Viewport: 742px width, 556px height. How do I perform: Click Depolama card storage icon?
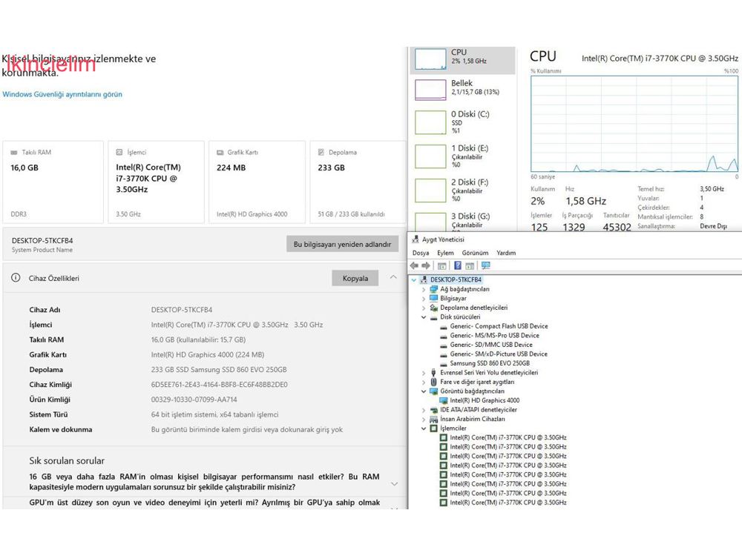321,152
